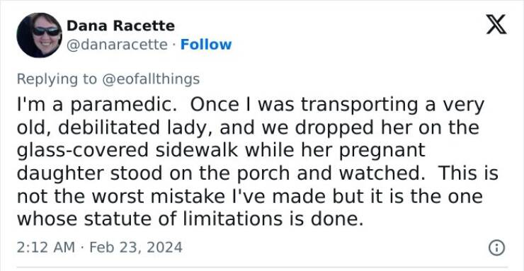Visit the @danaracette handle link
Viewport: 524px width, 271px height.
[x=117, y=45]
